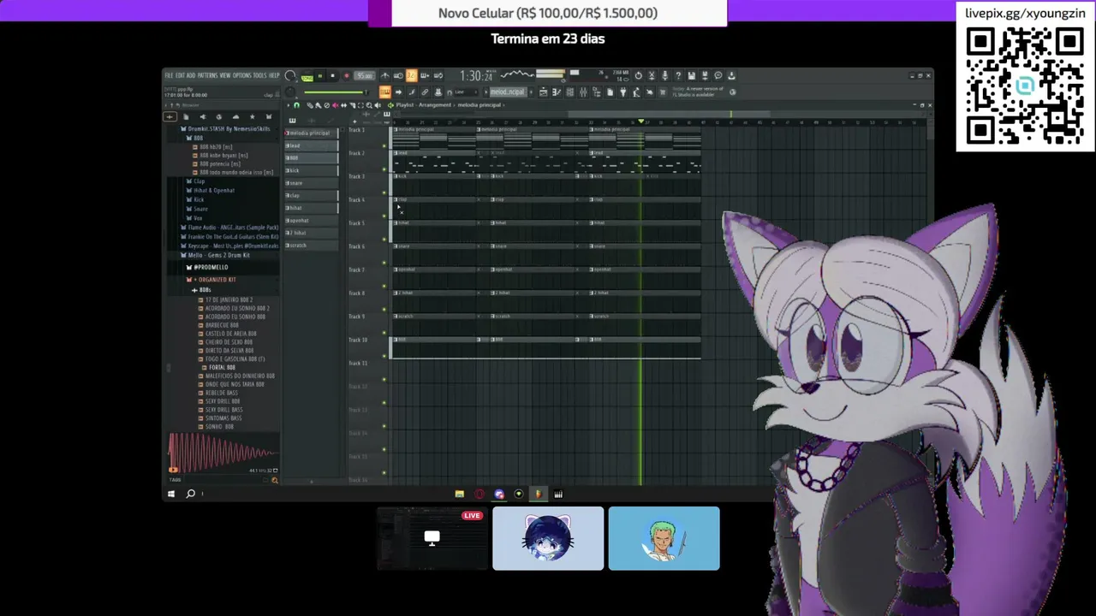Open the Piano roll view icon
Image resolution: width=1096 pixels, height=616 pixels.
pyautogui.click(x=555, y=92)
